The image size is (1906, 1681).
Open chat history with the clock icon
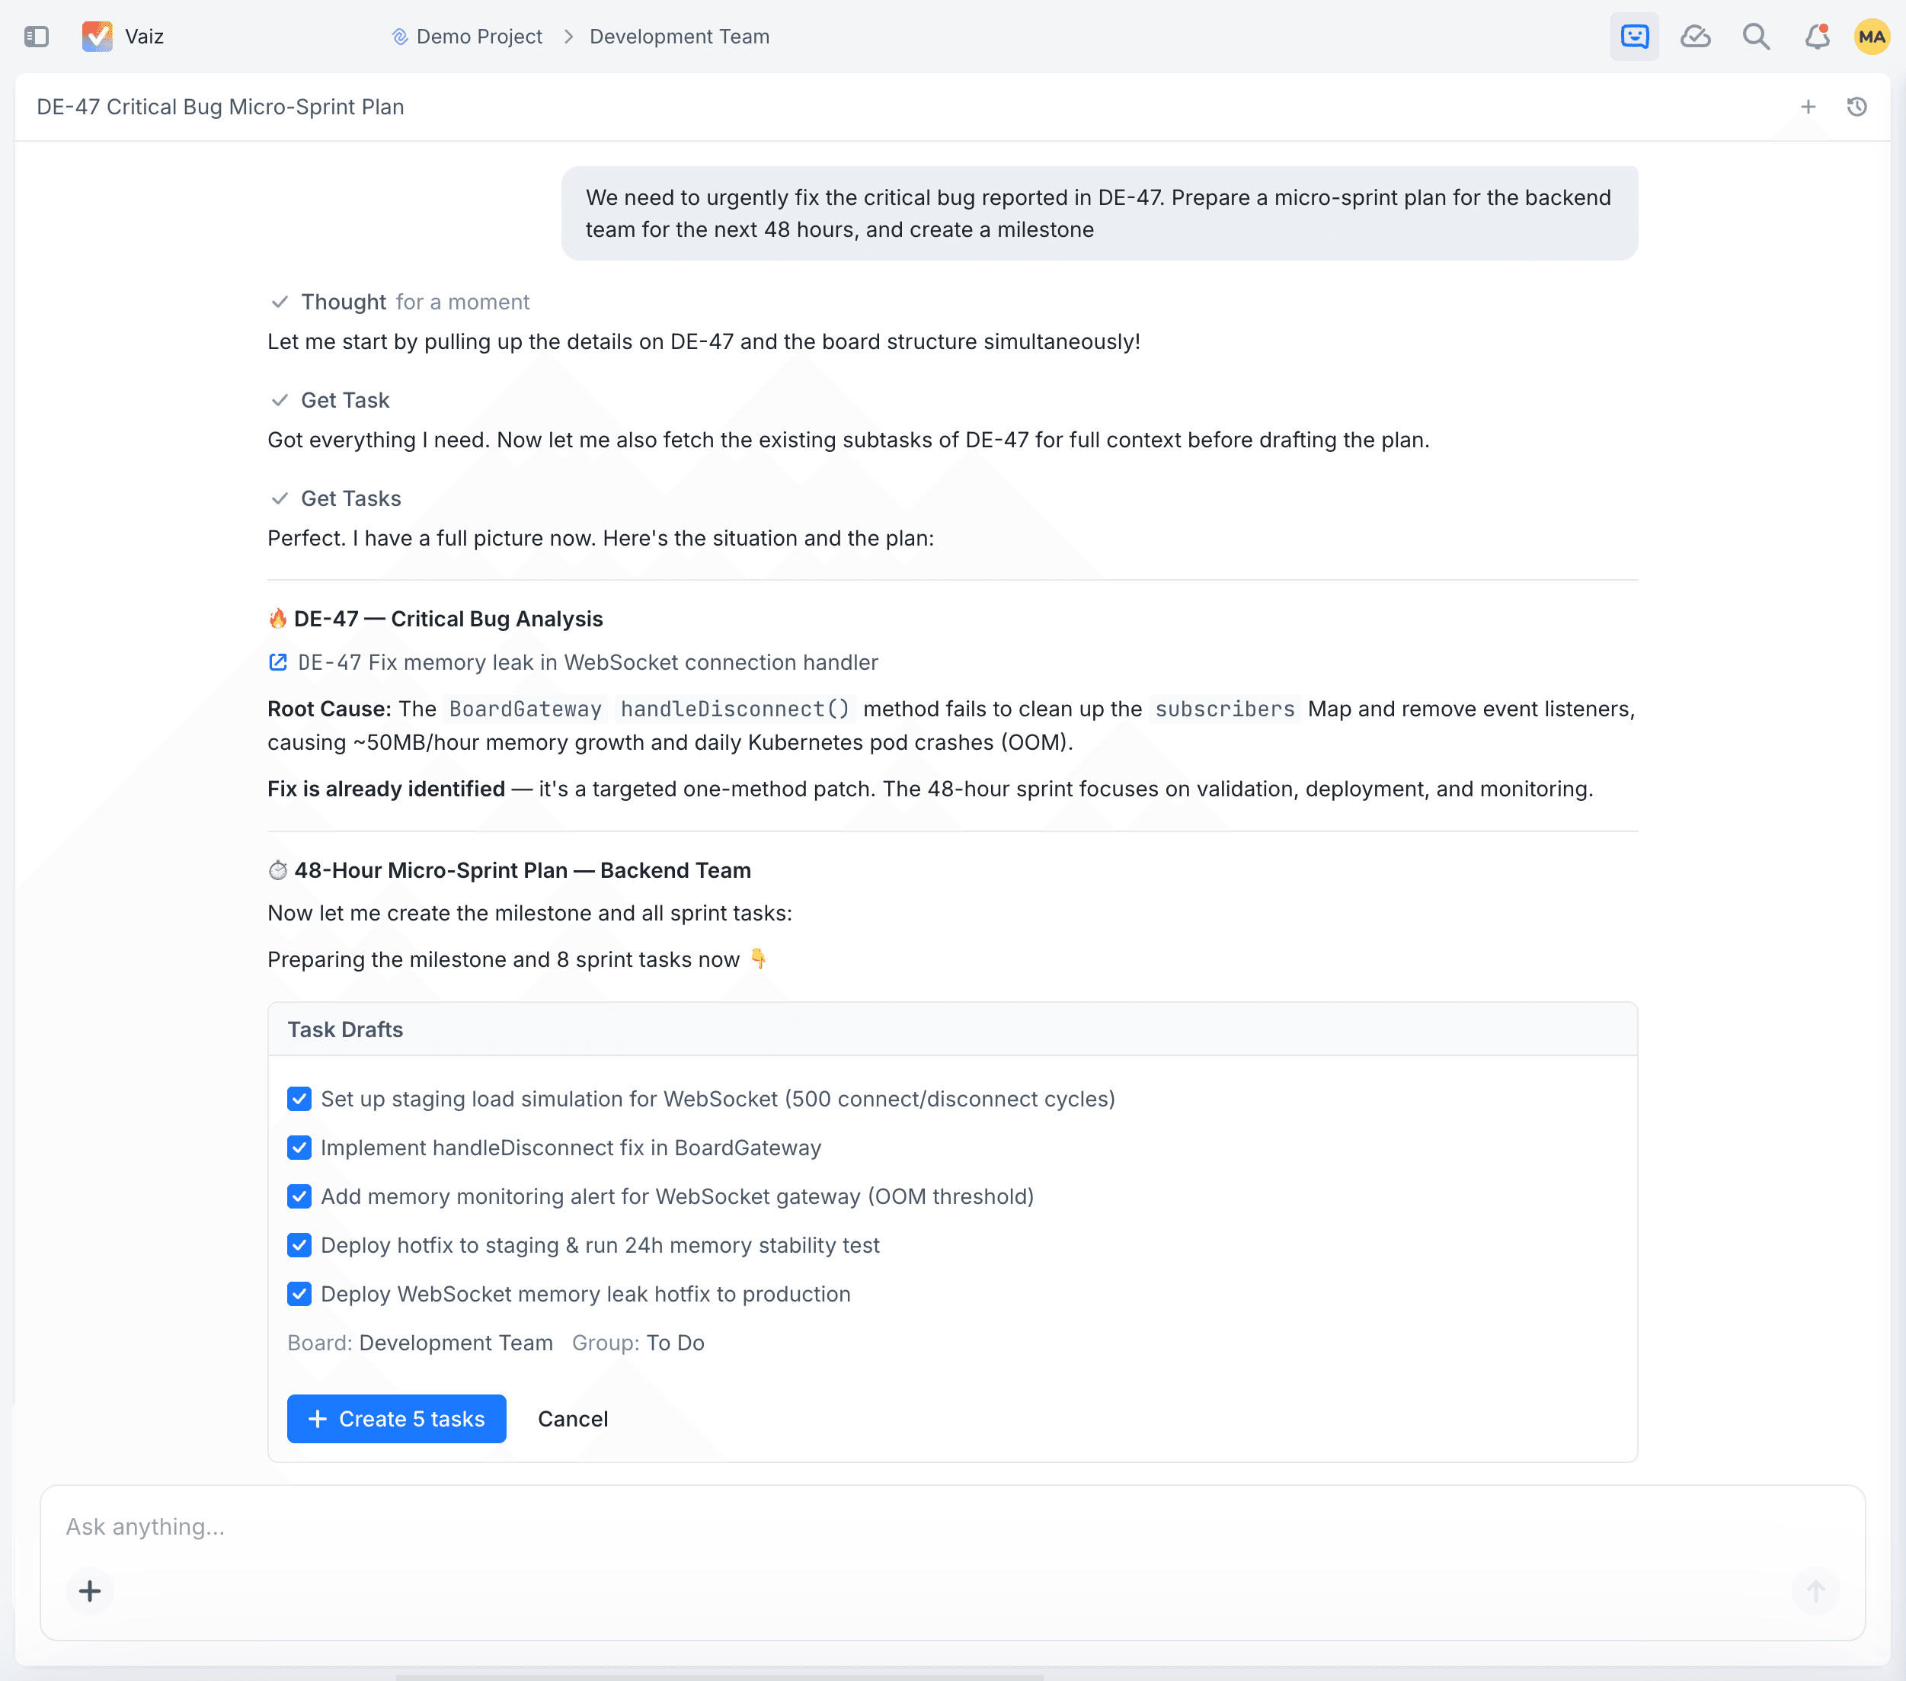pyautogui.click(x=1856, y=107)
